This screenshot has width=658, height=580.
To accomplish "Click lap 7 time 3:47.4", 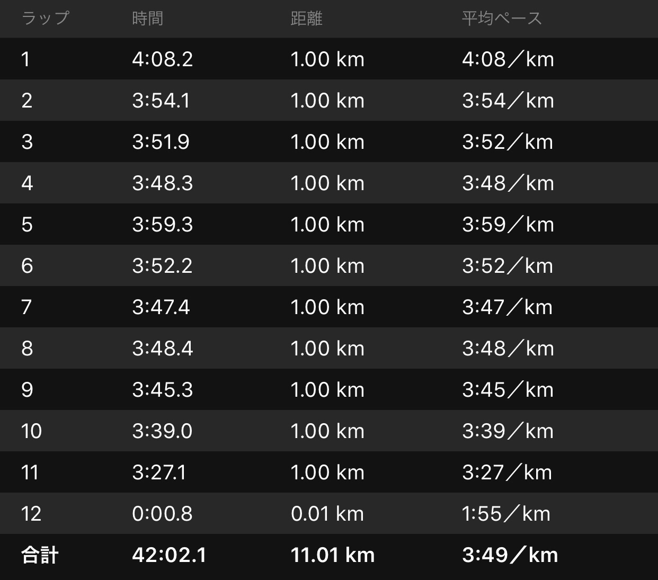I will [x=161, y=307].
